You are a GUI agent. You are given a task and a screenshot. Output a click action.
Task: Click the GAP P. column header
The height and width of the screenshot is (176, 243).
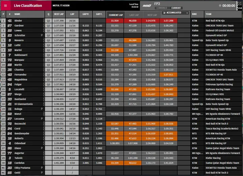[x=86, y=14]
